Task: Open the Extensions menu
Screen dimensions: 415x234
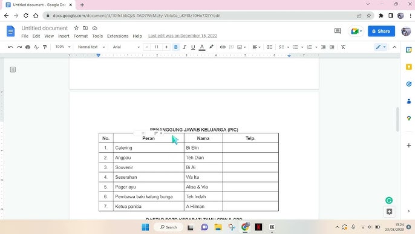Action: [x=117, y=36]
